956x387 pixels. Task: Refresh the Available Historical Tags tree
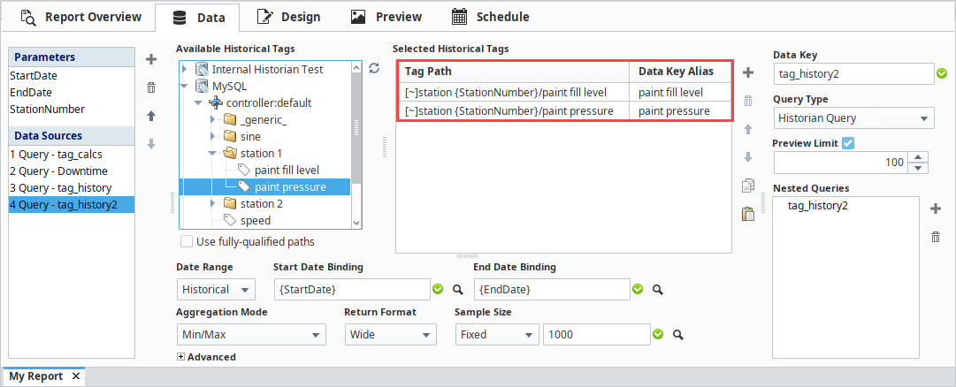click(374, 68)
